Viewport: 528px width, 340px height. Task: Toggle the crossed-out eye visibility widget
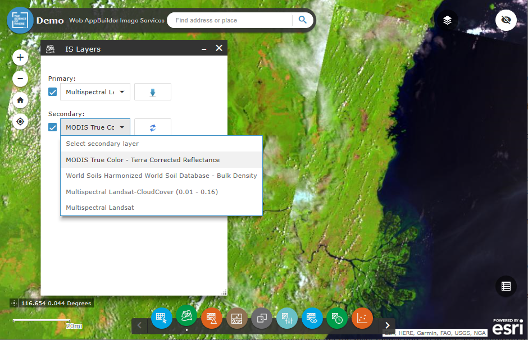pyautogui.click(x=506, y=20)
